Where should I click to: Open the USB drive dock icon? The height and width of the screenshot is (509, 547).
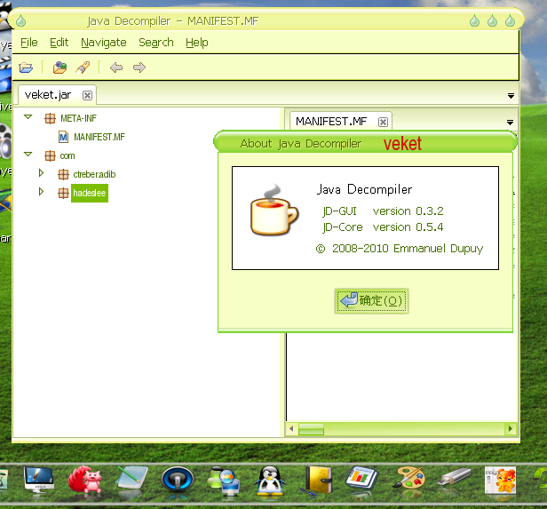pos(455,477)
